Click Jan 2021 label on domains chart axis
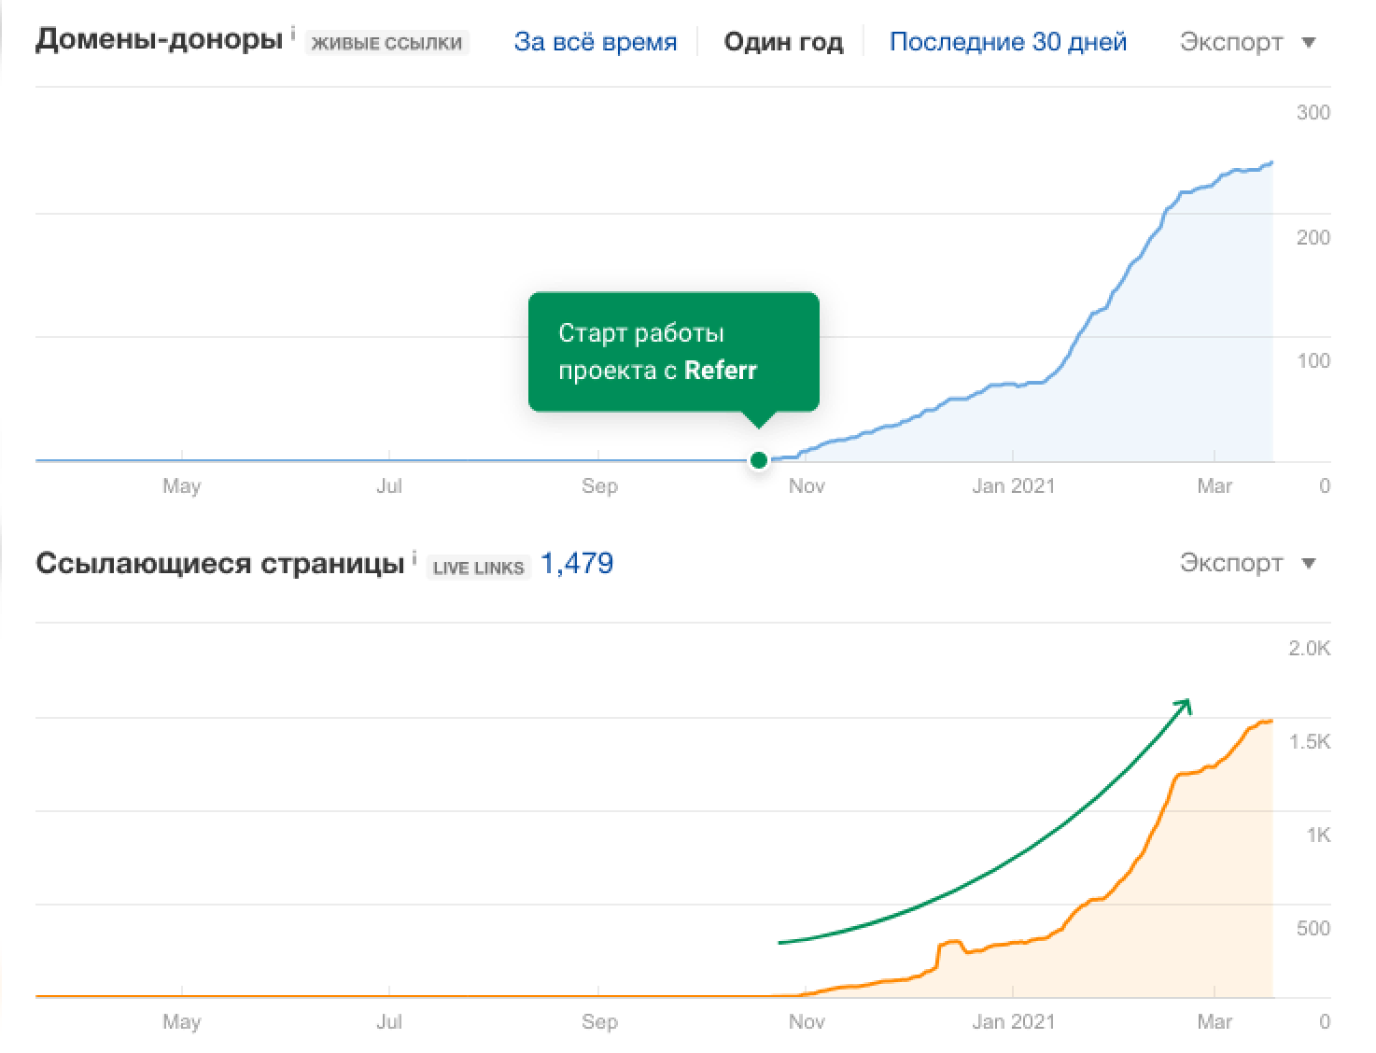Screen dimensions: 1376x1053 point(1013,485)
